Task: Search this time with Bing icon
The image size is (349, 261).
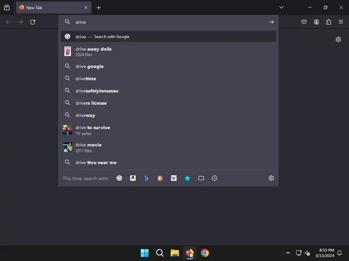Action: [147, 178]
